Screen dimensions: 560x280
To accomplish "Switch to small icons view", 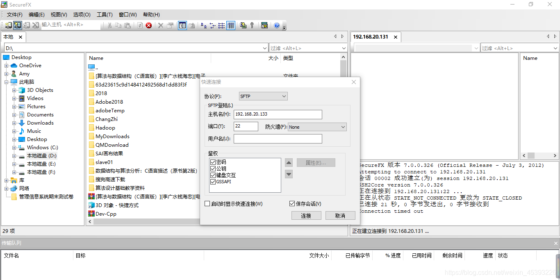I will [x=212, y=25].
